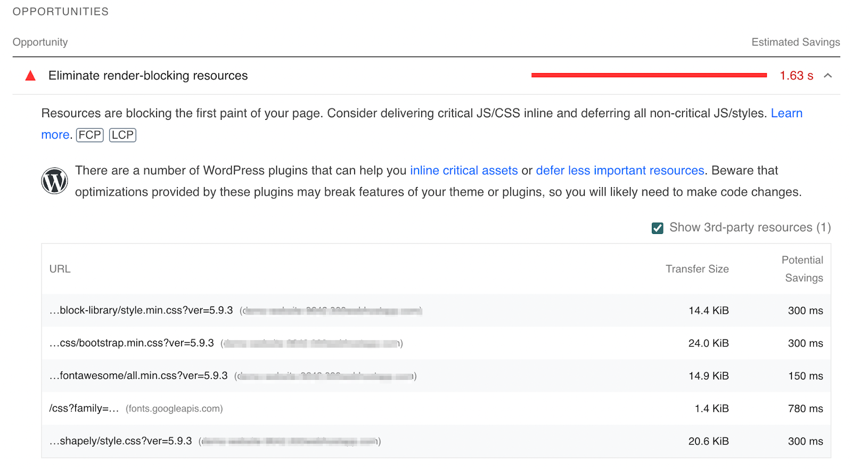Click the LCP metric tag
The height and width of the screenshot is (469, 852).
pos(122,135)
